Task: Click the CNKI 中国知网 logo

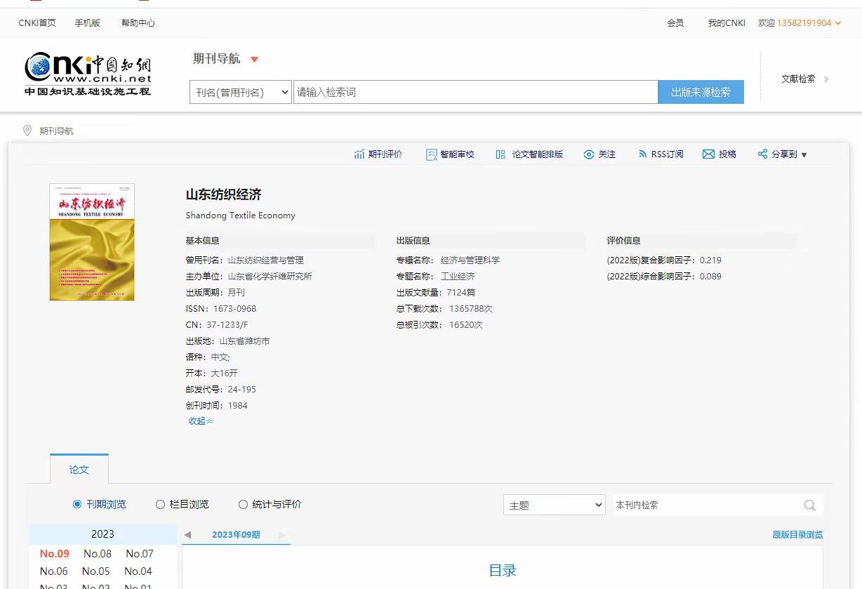Action: coord(88,74)
